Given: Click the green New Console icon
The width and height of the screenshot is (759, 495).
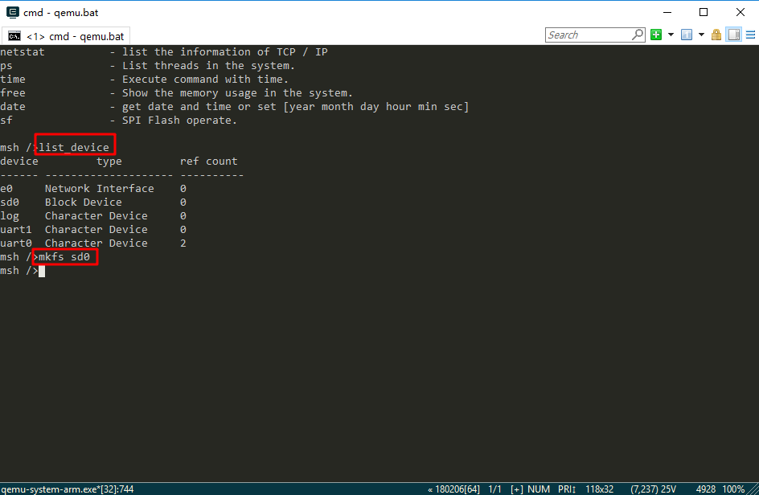Looking at the screenshot, I should pos(656,35).
